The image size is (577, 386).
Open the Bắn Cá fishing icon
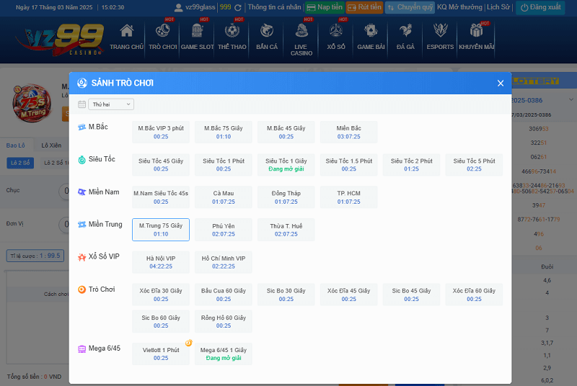click(x=267, y=32)
